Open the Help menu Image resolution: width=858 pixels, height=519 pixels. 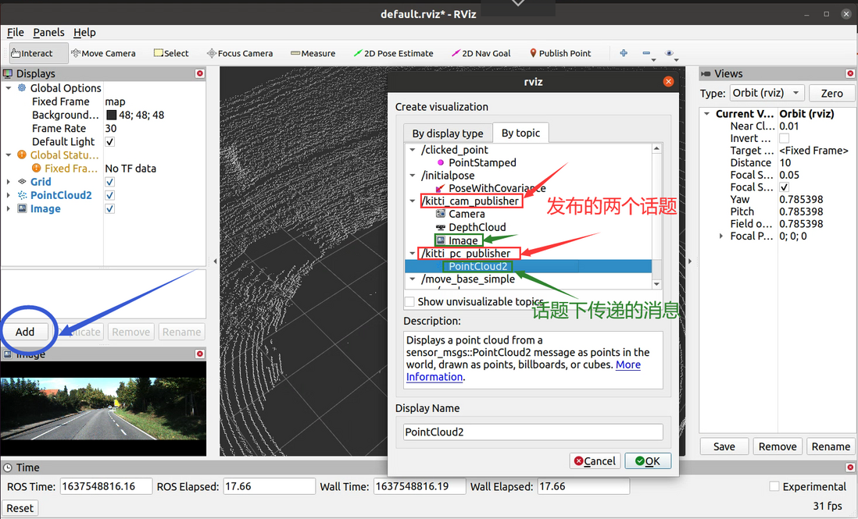click(84, 32)
